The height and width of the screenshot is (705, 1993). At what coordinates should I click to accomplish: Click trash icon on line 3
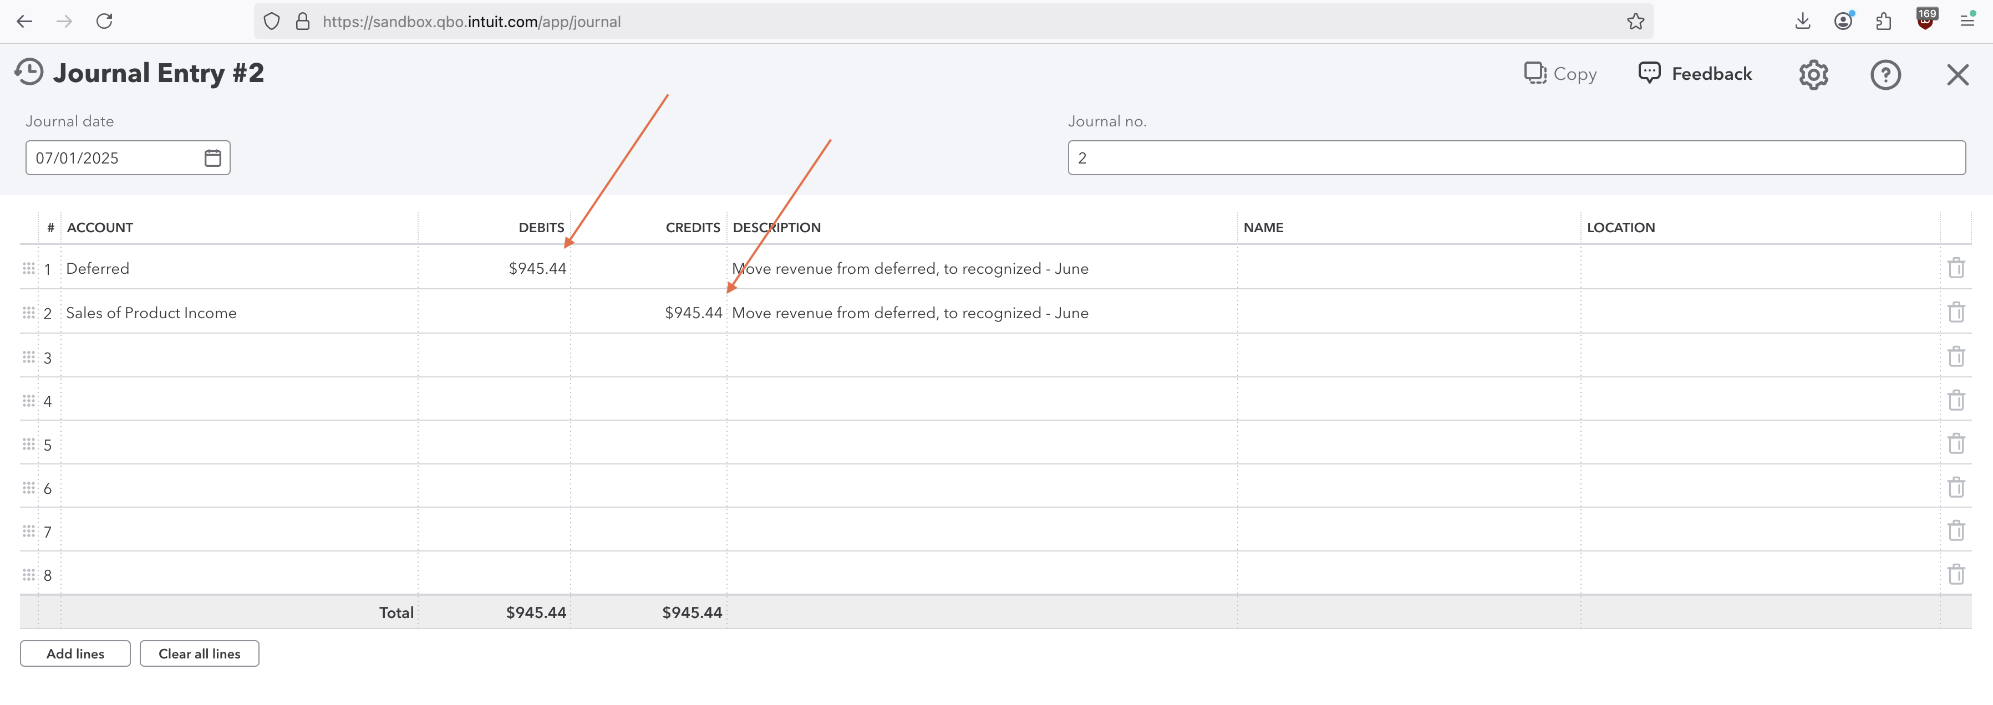coord(1956,356)
